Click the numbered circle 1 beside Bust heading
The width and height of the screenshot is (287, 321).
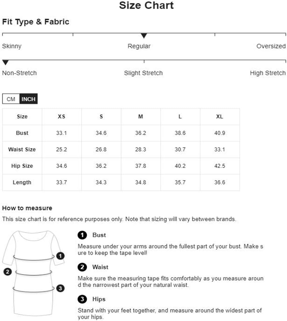click(82, 235)
